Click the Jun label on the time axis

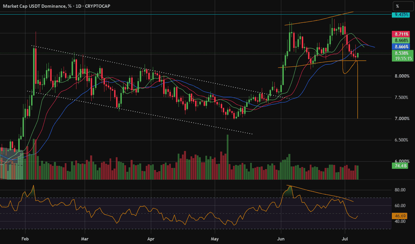pos(281,239)
